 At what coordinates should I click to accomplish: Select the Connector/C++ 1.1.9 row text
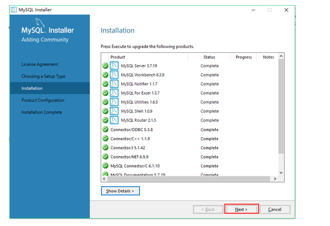pos(130,139)
